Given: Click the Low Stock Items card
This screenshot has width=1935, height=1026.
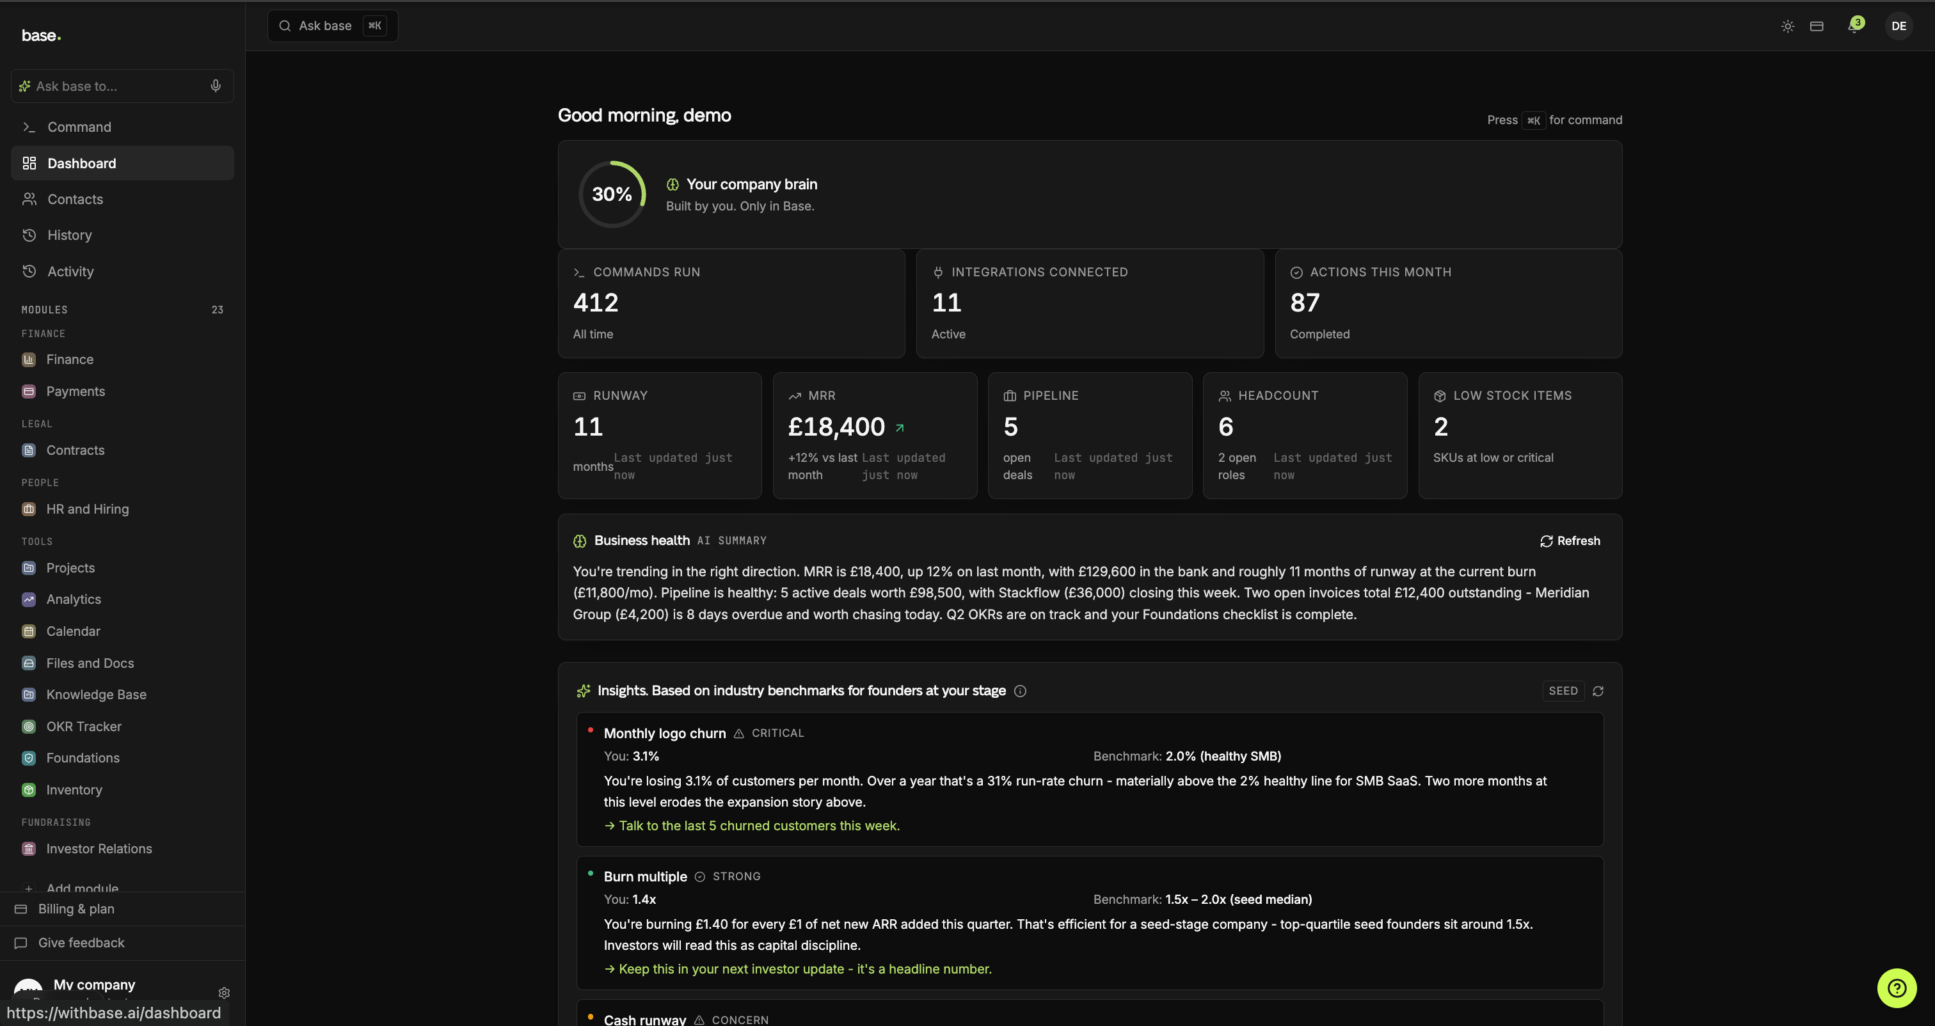Looking at the screenshot, I should pos(1520,436).
